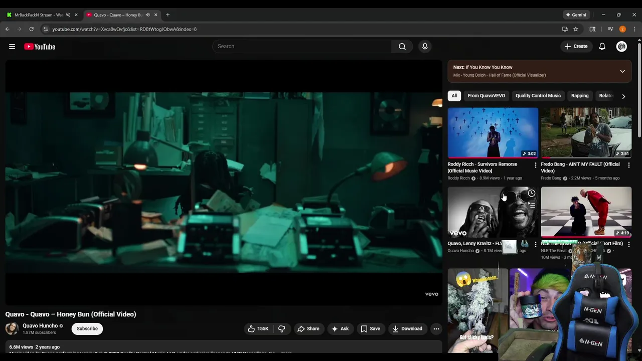Install app icon in address bar

(x=565, y=29)
